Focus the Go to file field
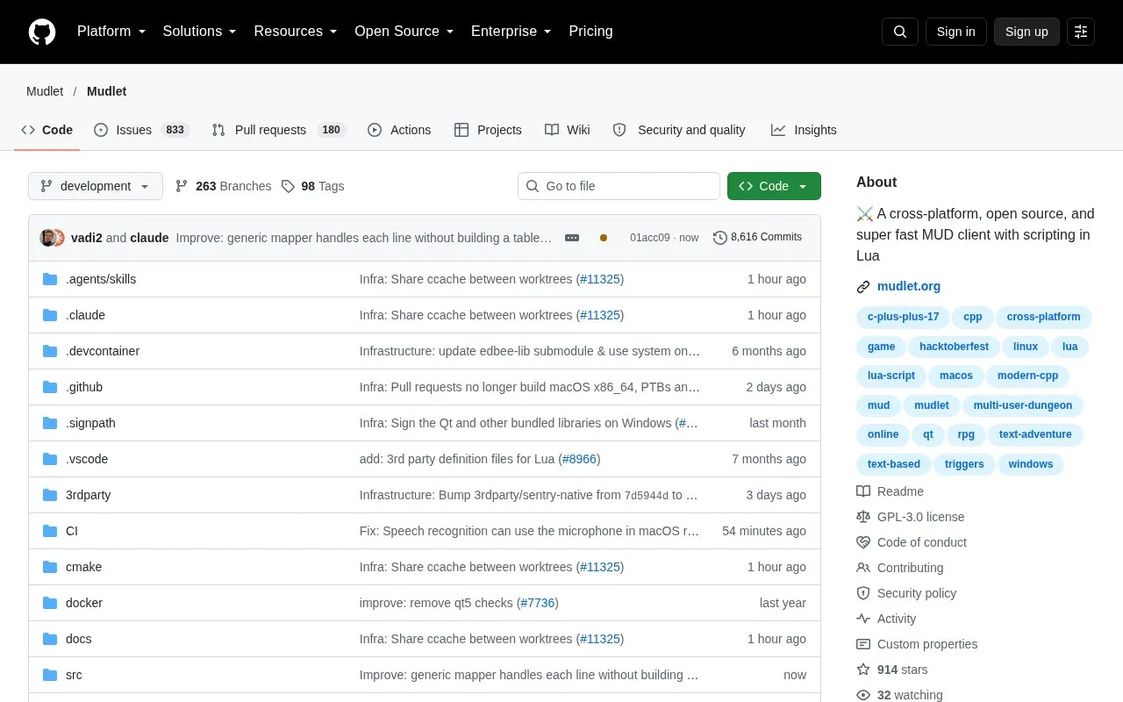This screenshot has width=1123, height=702. click(x=619, y=186)
